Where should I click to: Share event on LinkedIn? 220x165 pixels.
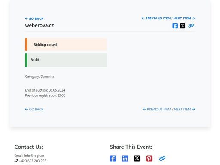point(125,158)
